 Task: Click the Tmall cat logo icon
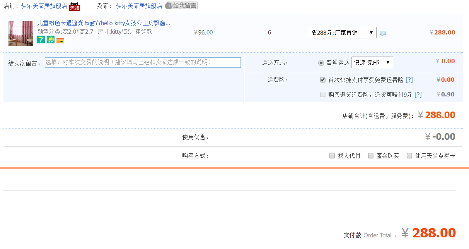click(x=74, y=6)
